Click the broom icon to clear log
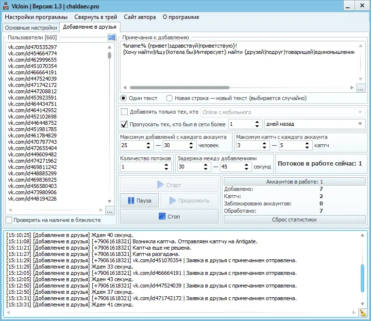The width and height of the screenshot is (371, 321). pyautogui.click(x=363, y=313)
